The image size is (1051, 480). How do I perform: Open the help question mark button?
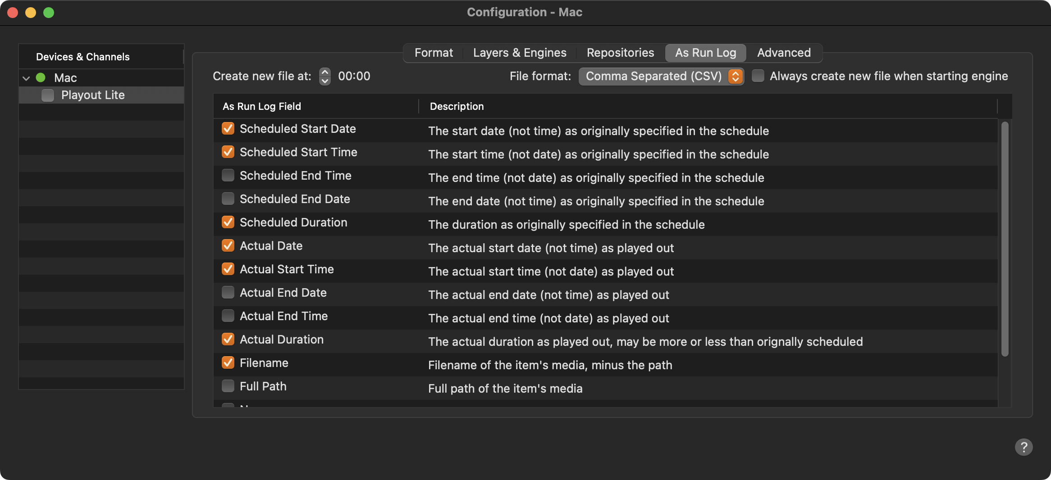[x=1024, y=447]
